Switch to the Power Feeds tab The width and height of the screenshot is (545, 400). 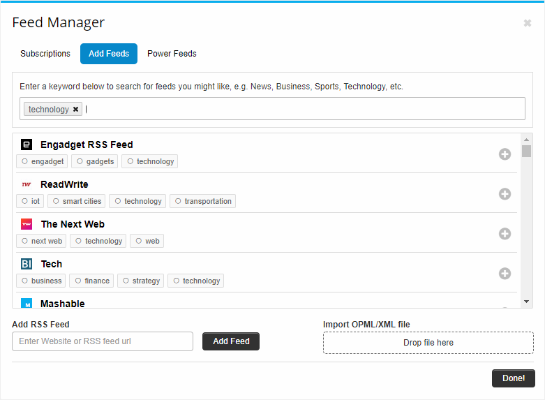[x=172, y=54]
